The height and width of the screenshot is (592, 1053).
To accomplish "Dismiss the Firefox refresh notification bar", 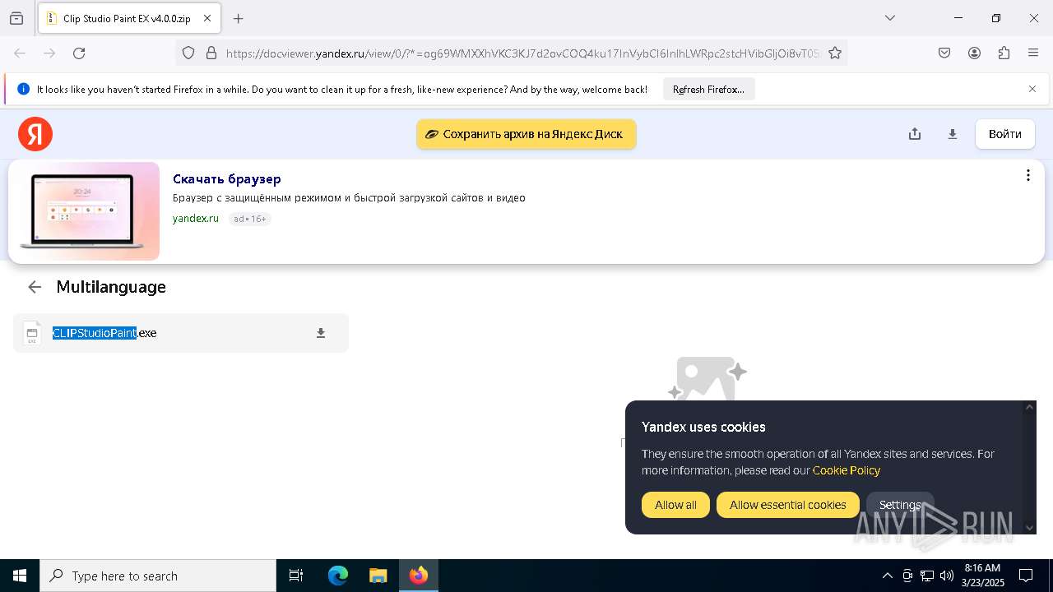I will pos(1032,89).
